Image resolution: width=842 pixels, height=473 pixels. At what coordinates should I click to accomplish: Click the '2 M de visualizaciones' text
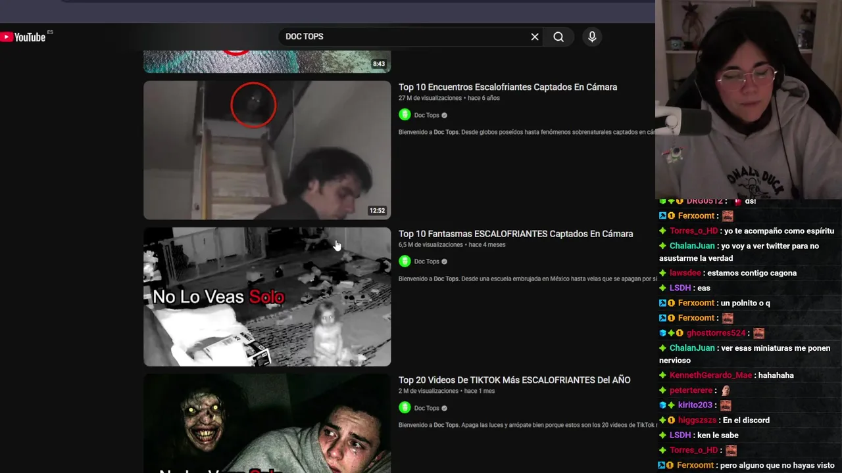(428, 391)
